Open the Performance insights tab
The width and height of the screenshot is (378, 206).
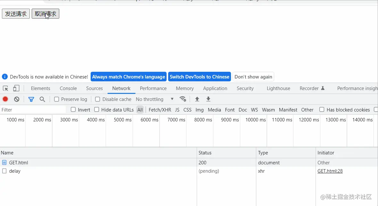coord(357,88)
